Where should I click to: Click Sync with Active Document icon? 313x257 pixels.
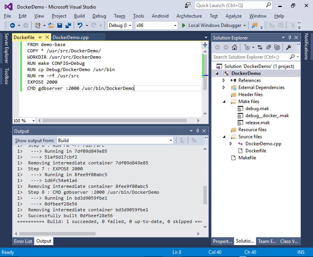[x=260, y=47]
